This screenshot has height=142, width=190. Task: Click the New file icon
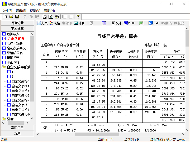point(5,17)
